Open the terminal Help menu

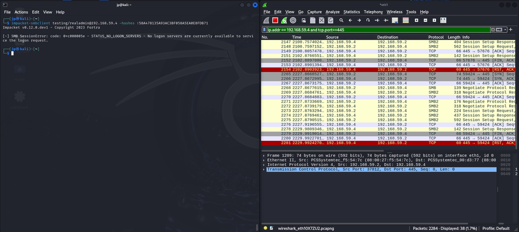[60, 12]
